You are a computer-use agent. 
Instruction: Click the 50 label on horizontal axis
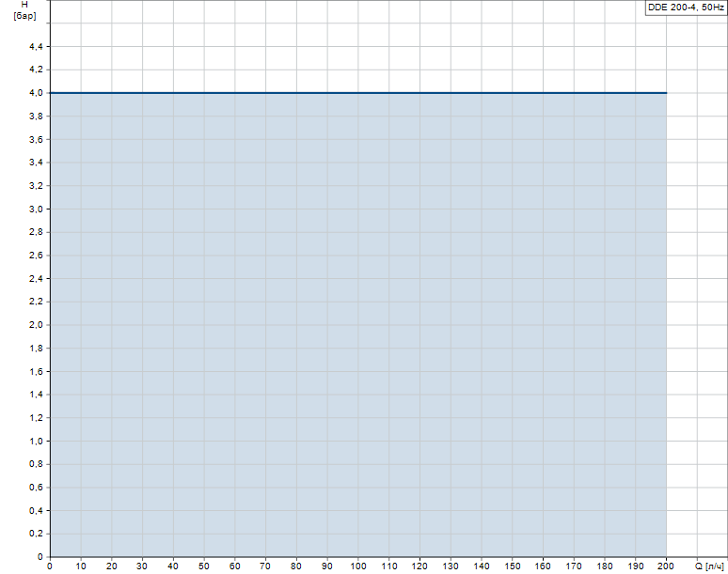click(x=204, y=566)
